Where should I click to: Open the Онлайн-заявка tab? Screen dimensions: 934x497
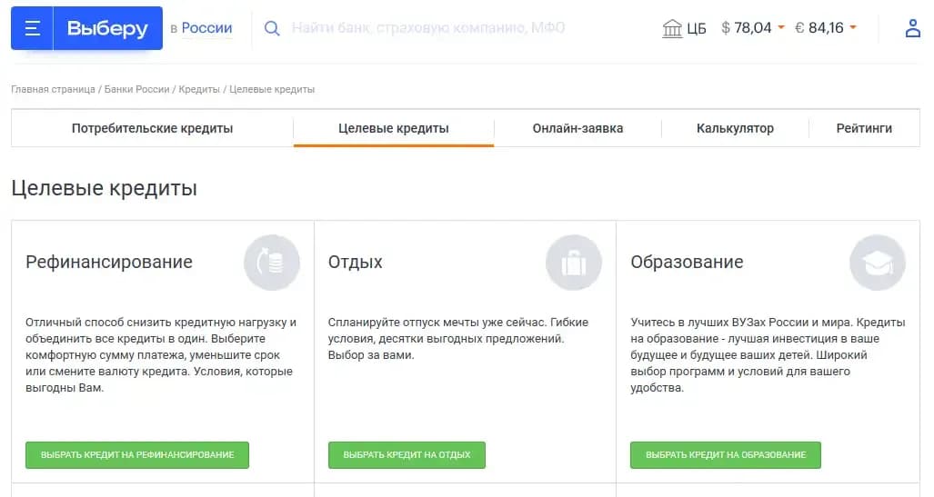tap(577, 128)
